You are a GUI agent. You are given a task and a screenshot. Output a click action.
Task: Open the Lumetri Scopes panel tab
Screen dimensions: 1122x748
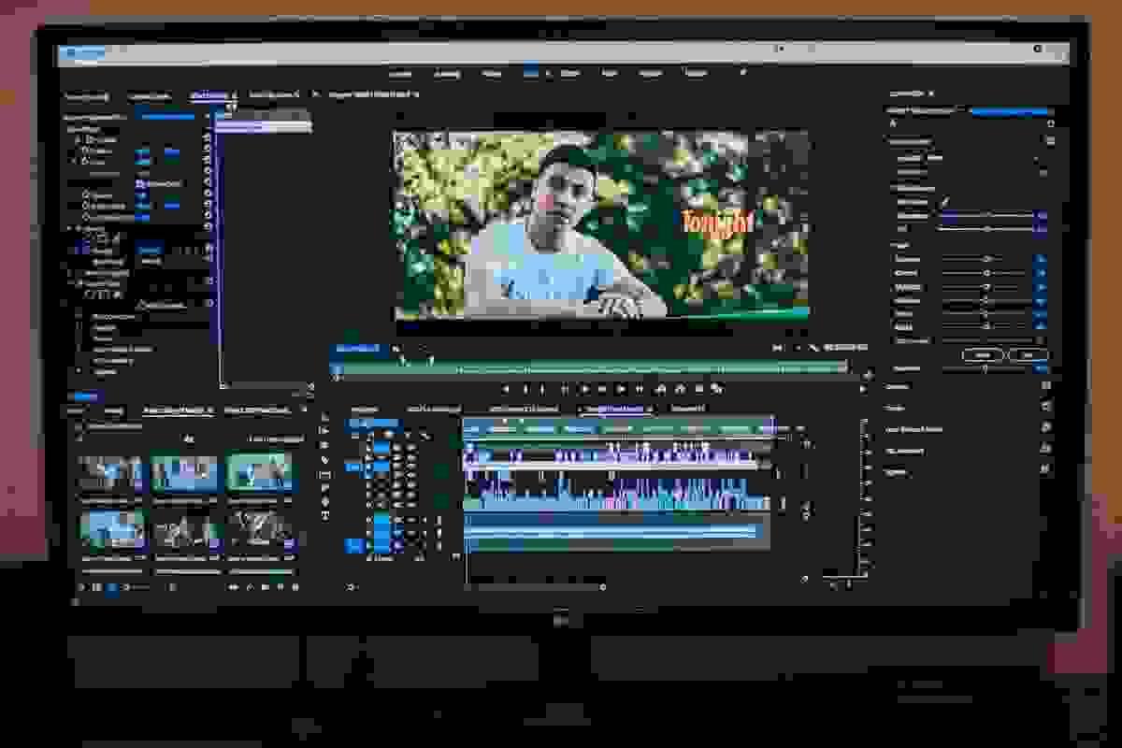[150, 96]
